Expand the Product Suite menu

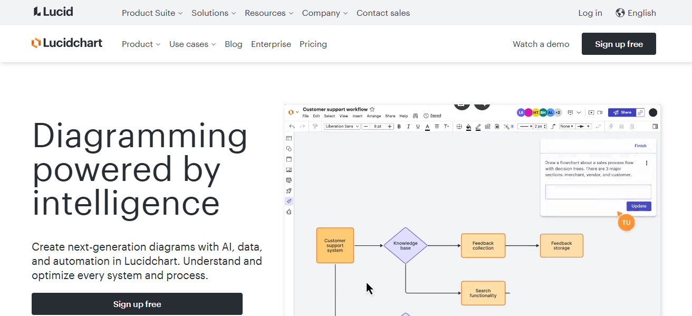coord(152,13)
